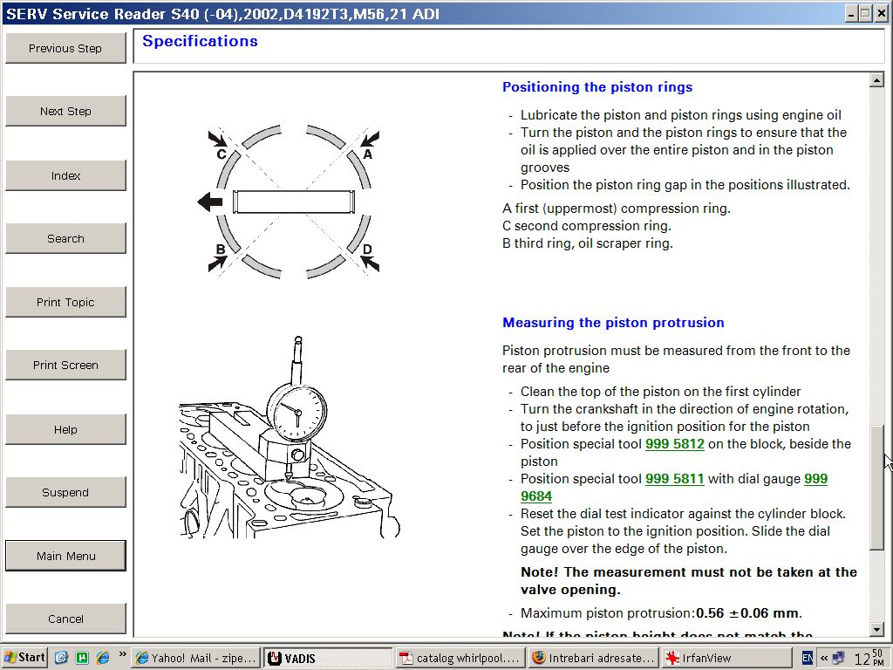Click the Cancel button

(x=65, y=619)
